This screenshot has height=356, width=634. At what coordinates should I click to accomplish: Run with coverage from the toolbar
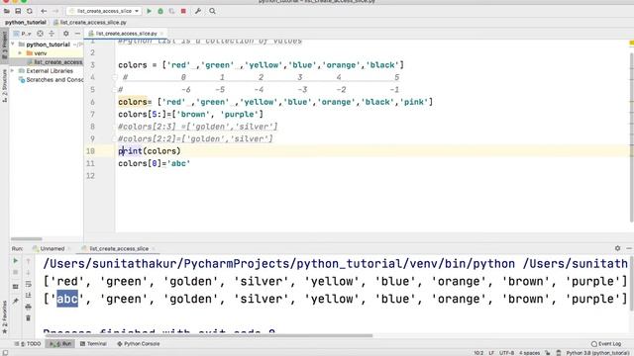point(171,11)
